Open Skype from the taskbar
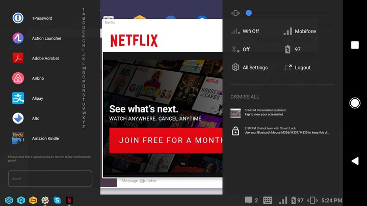The width and height of the screenshot is (367, 206). click(57, 200)
